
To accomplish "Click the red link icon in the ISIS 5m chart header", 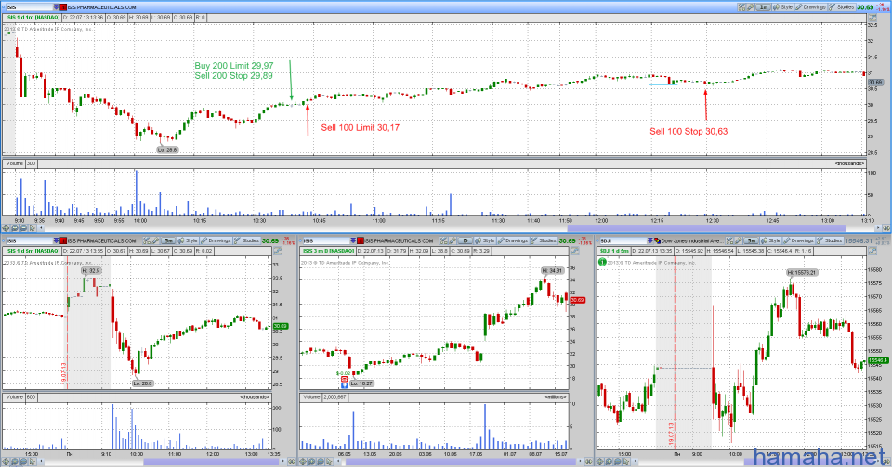I will (63, 240).
